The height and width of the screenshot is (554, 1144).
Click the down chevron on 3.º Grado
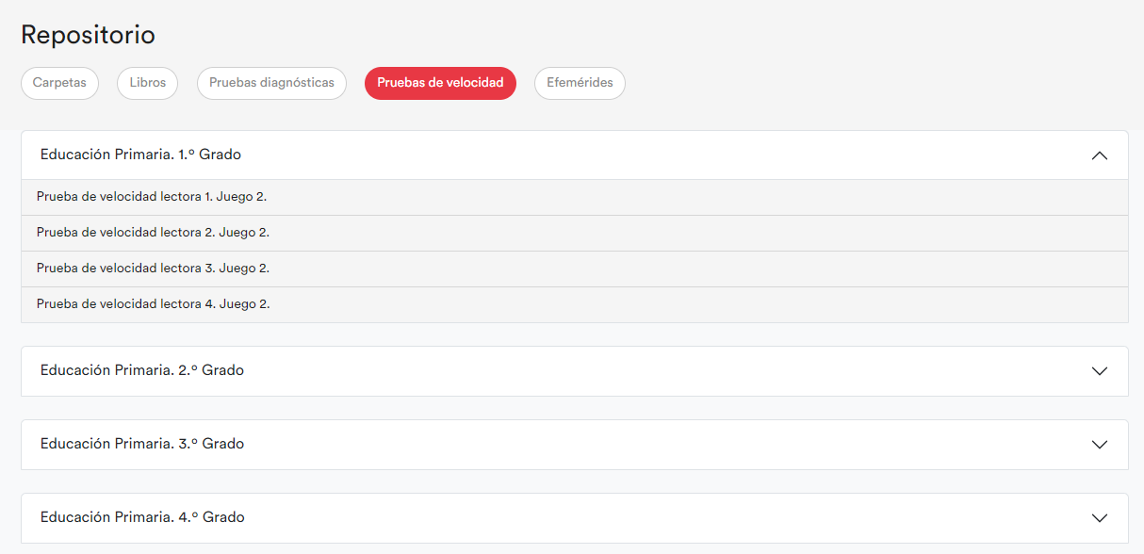tap(1099, 445)
